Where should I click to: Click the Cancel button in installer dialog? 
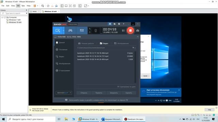145,76
